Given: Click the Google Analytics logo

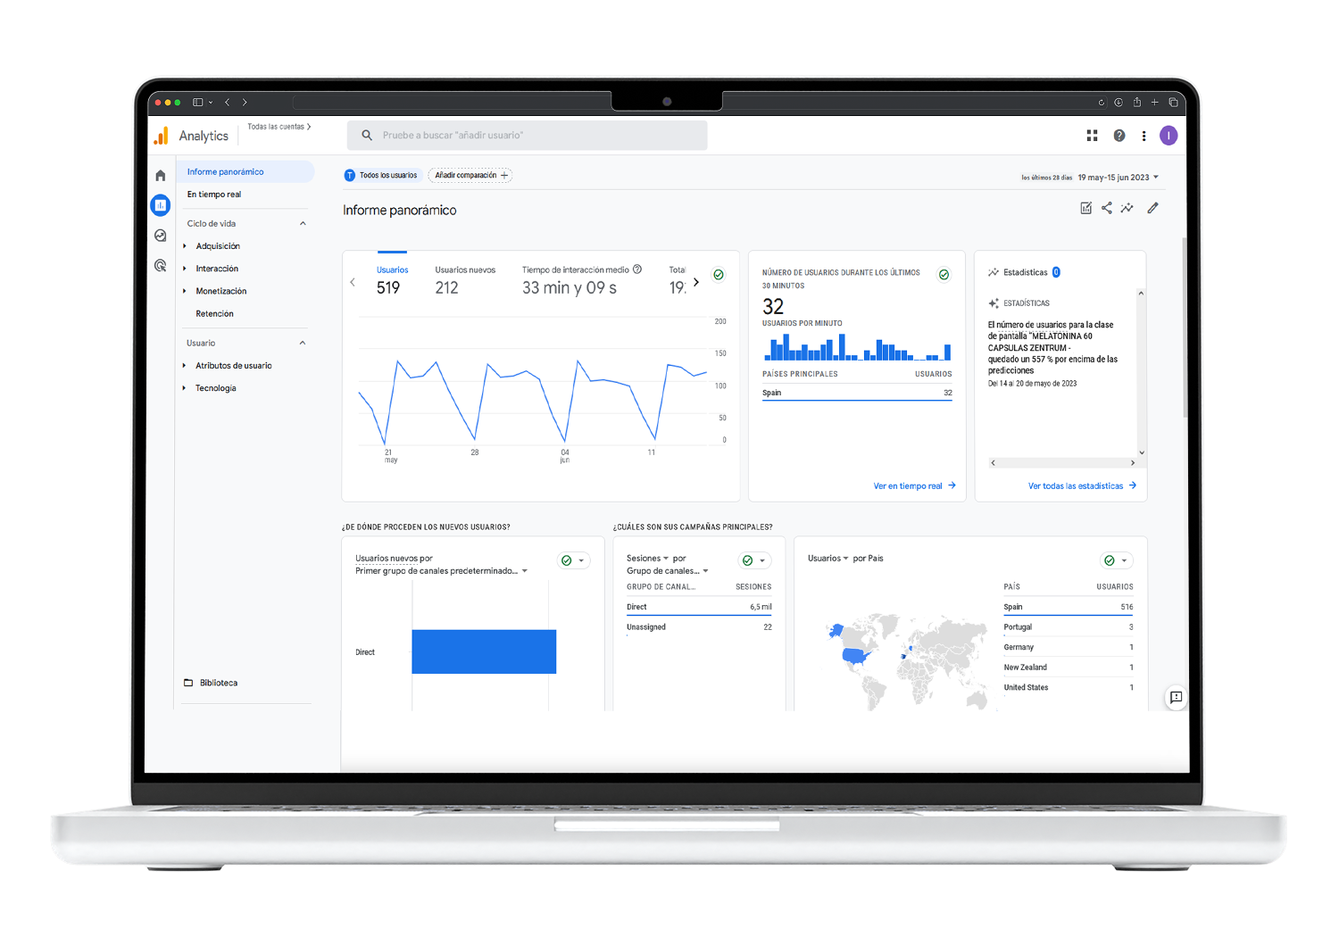Looking at the screenshot, I should coord(162,136).
